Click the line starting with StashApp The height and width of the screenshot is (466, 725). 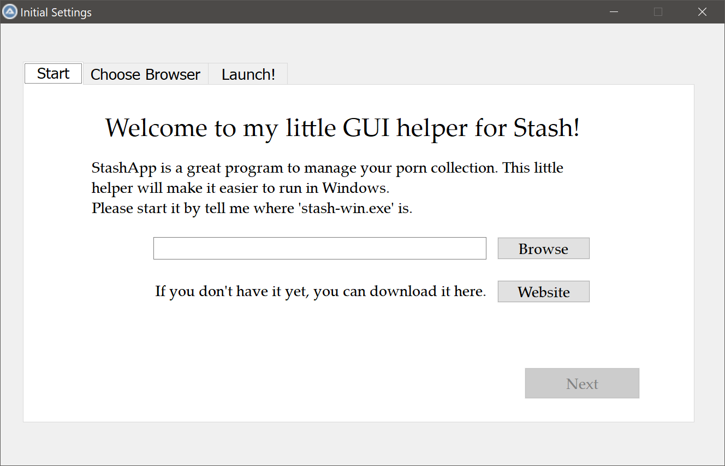(328, 168)
